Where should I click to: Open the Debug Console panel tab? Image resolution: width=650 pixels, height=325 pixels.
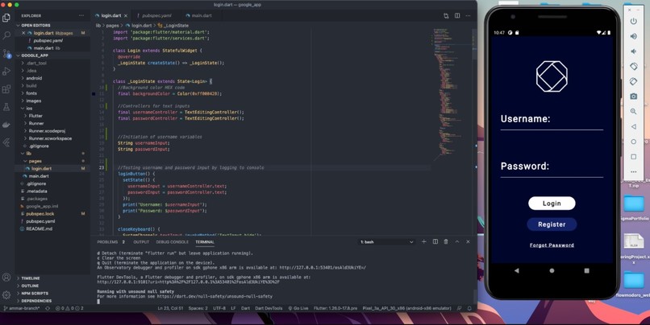point(172,242)
